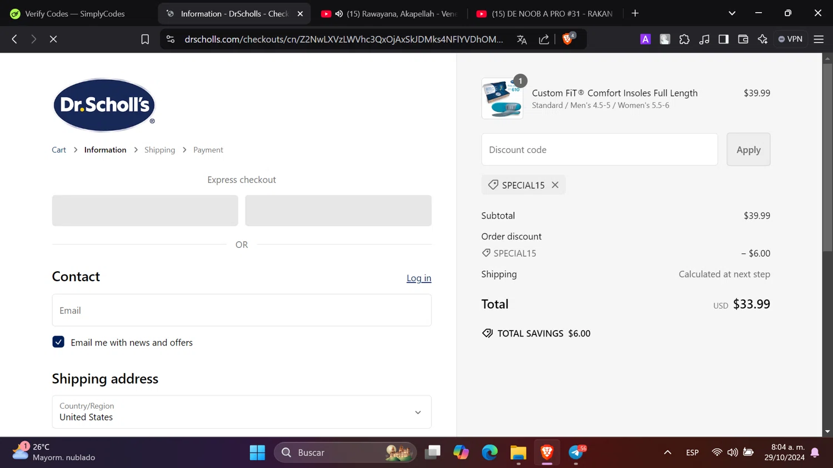Open Log in link
Screen dimensions: 833x468
coord(419,278)
